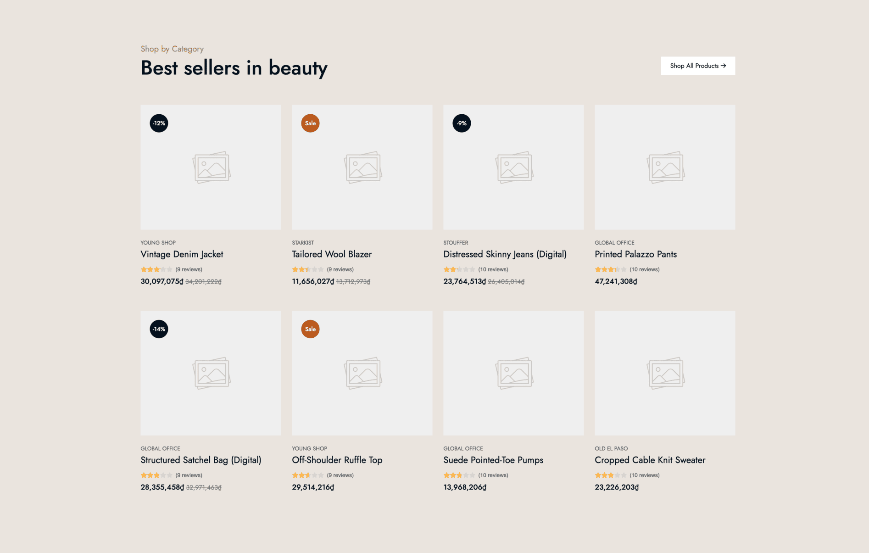The height and width of the screenshot is (553, 869).
Task: Open Printed Palazzo Pants product page
Action: click(635, 254)
